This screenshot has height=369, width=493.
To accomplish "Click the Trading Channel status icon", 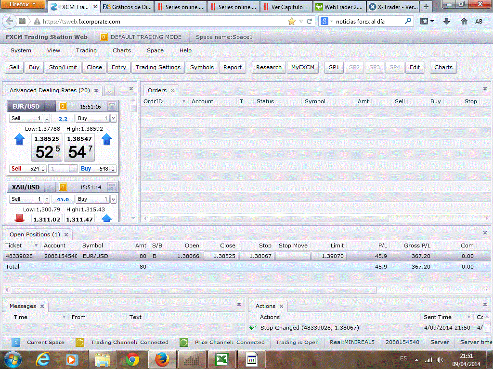I will click(80, 342).
